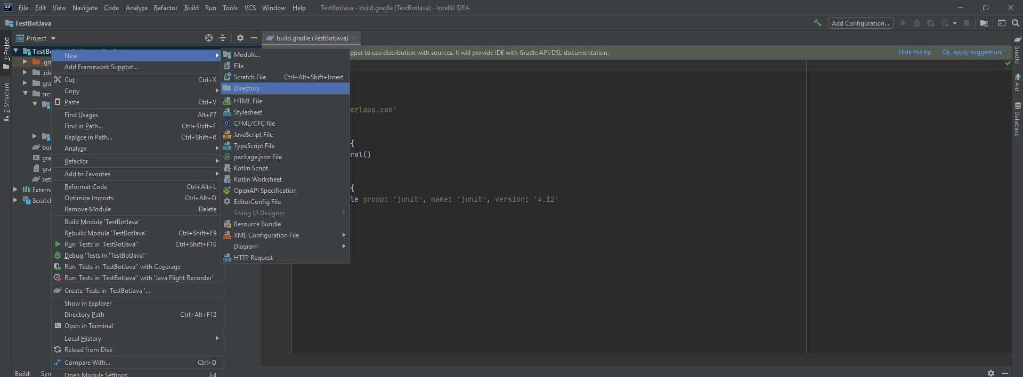Image resolution: width=1023 pixels, height=377 pixels.
Task: Open the VCS menu in menu bar
Action: (250, 7)
